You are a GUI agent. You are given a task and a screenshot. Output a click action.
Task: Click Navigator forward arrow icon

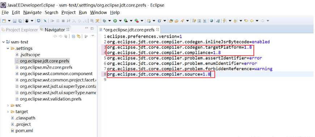click(x=61, y=36)
